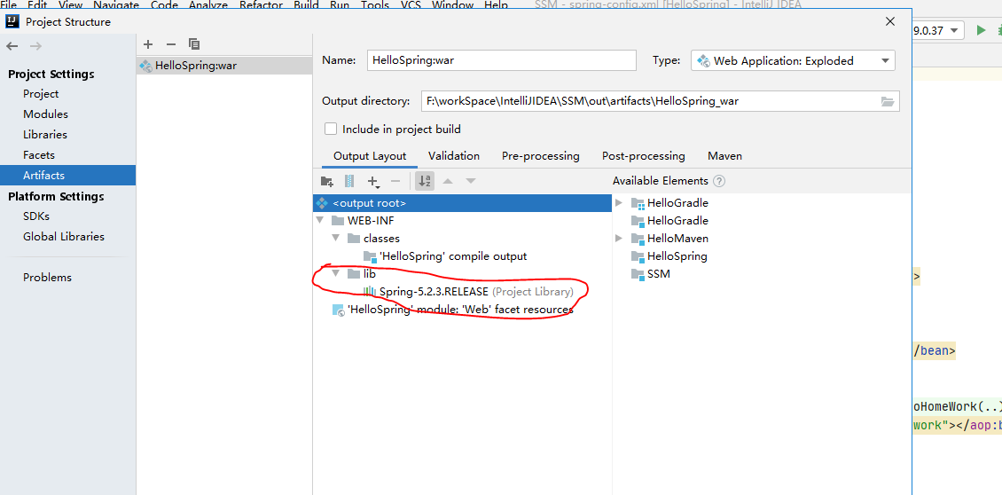Expand the HelloMaven available element
The width and height of the screenshot is (1002, 495).
[x=619, y=239]
